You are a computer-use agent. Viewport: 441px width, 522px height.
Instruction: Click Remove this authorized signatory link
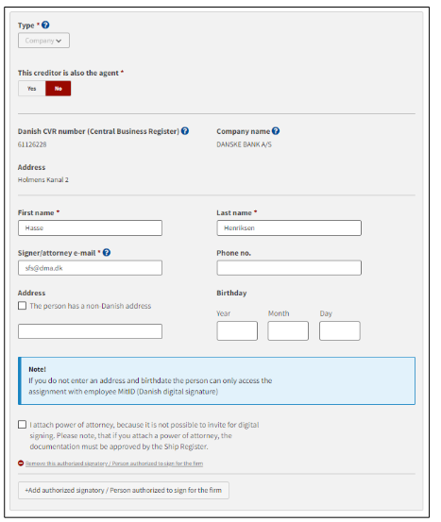pos(114,463)
